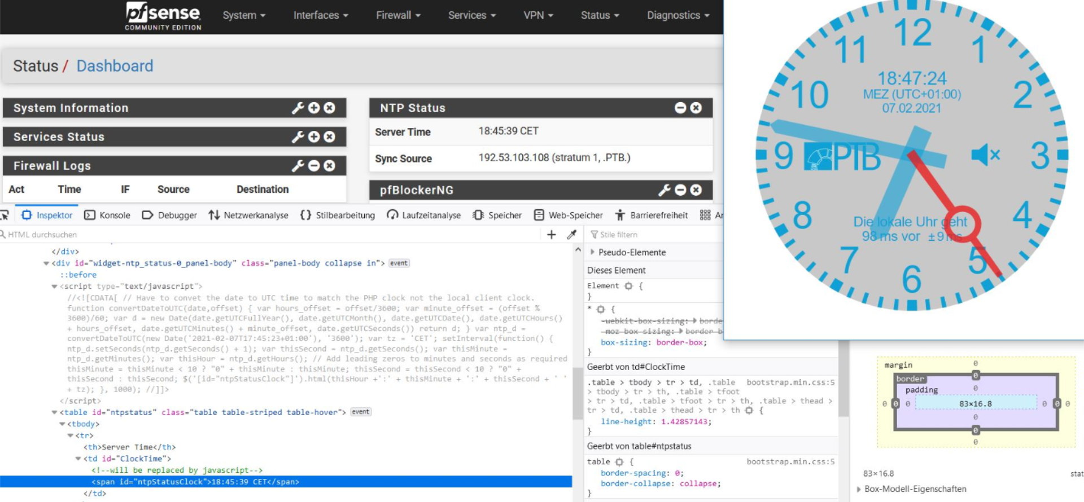Viewport: 1084px width, 502px height.
Task: Open the Barrierefreiheit tab
Action: pos(652,215)
